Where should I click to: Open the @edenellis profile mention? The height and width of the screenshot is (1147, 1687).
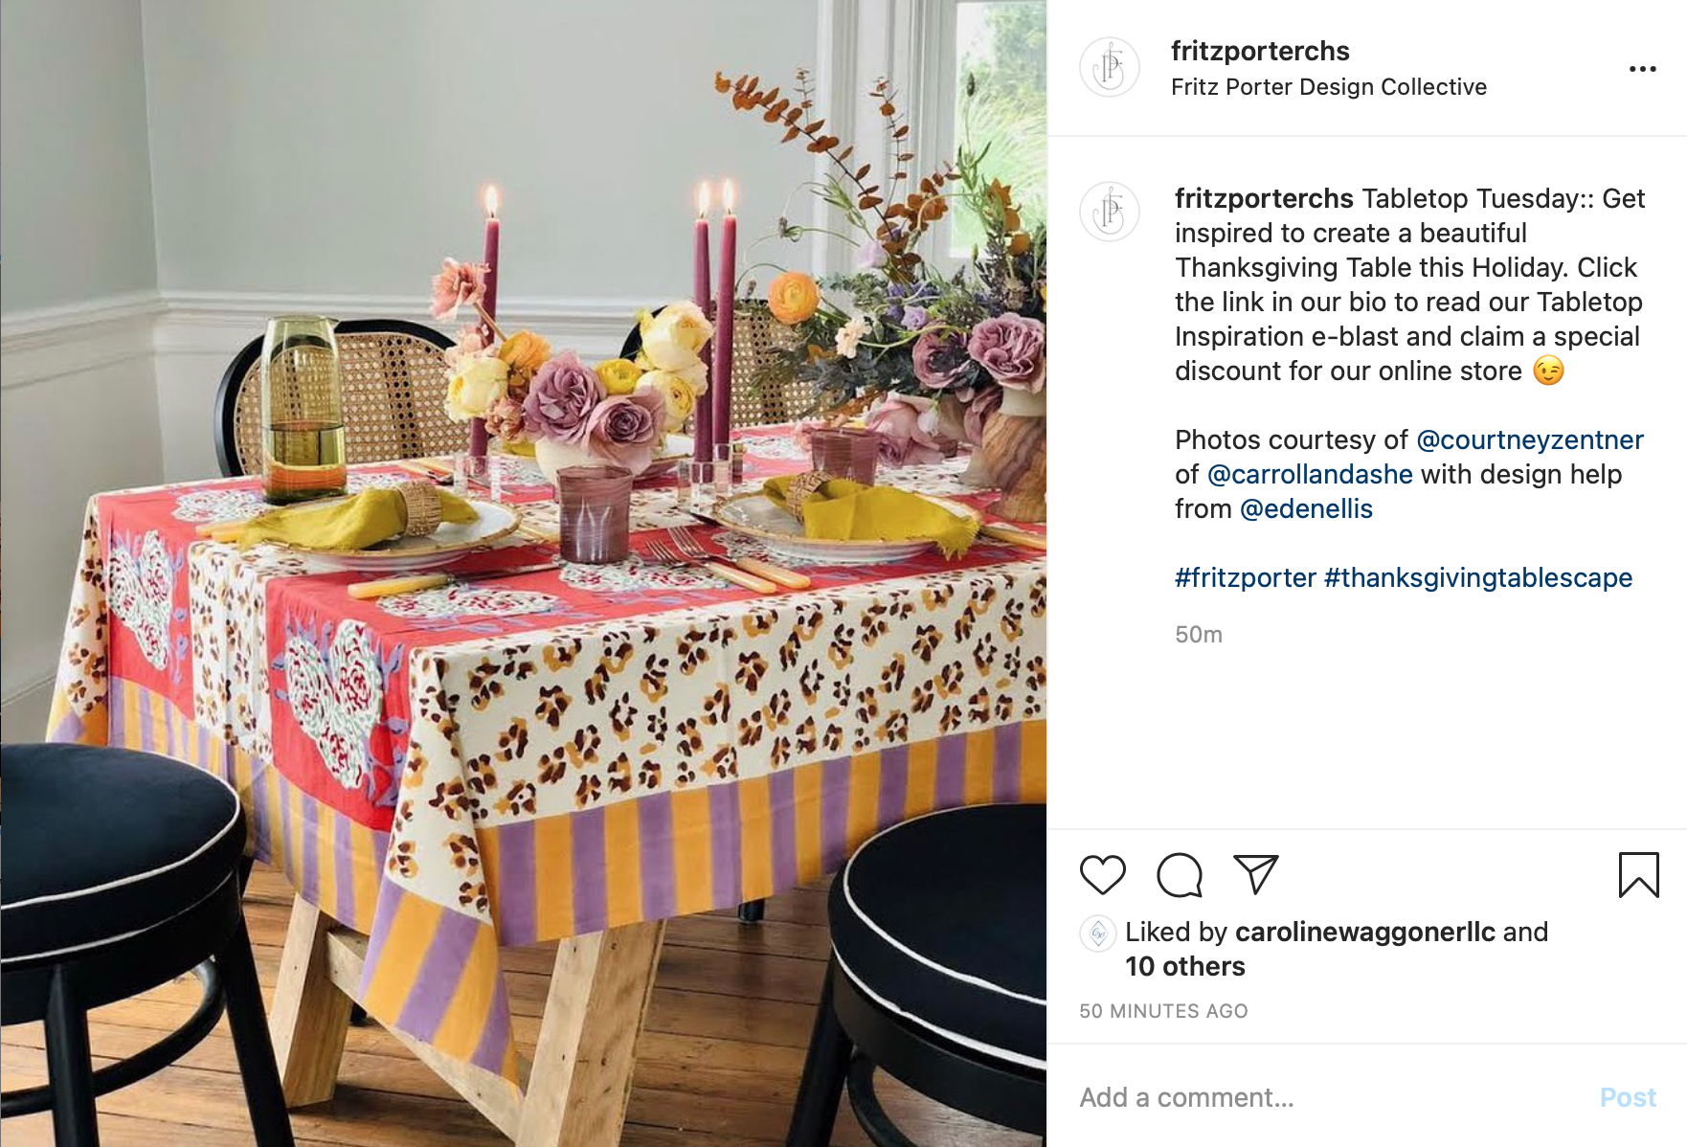pos(1306,508)
